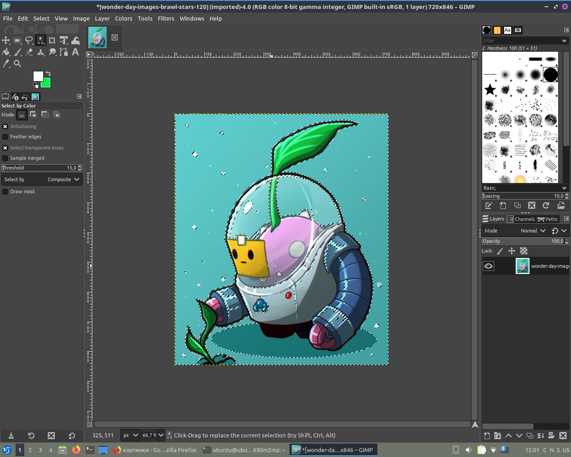Open the green background color swatch

[46, 83]
